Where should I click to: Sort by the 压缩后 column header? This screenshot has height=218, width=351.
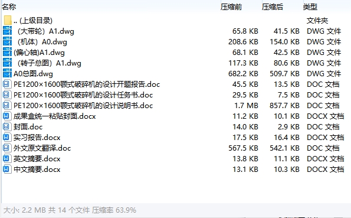pyautogui.click(x=273, y=6)
